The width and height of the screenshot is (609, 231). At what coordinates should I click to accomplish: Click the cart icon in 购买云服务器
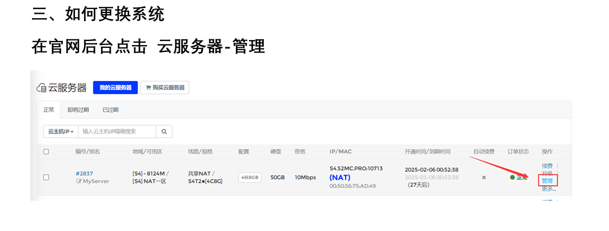click(x=148, y=88)
